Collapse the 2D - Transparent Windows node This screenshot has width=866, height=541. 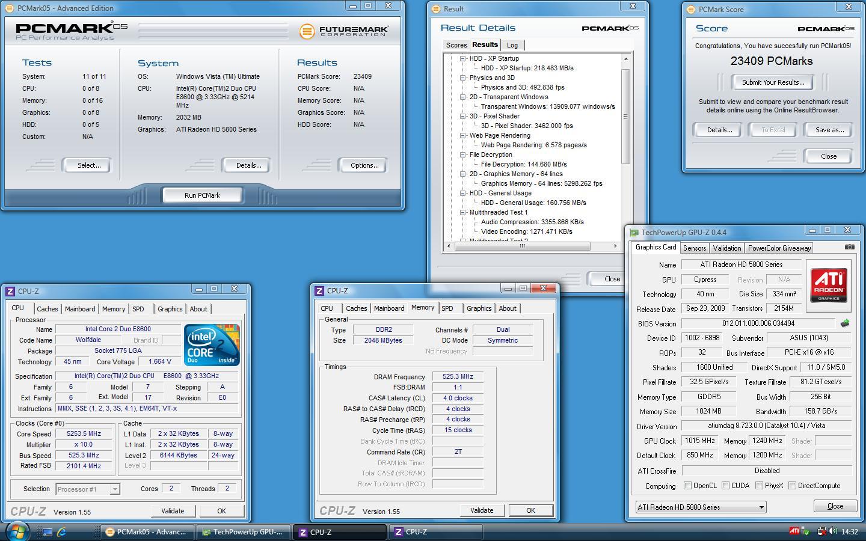pos(462,97)
